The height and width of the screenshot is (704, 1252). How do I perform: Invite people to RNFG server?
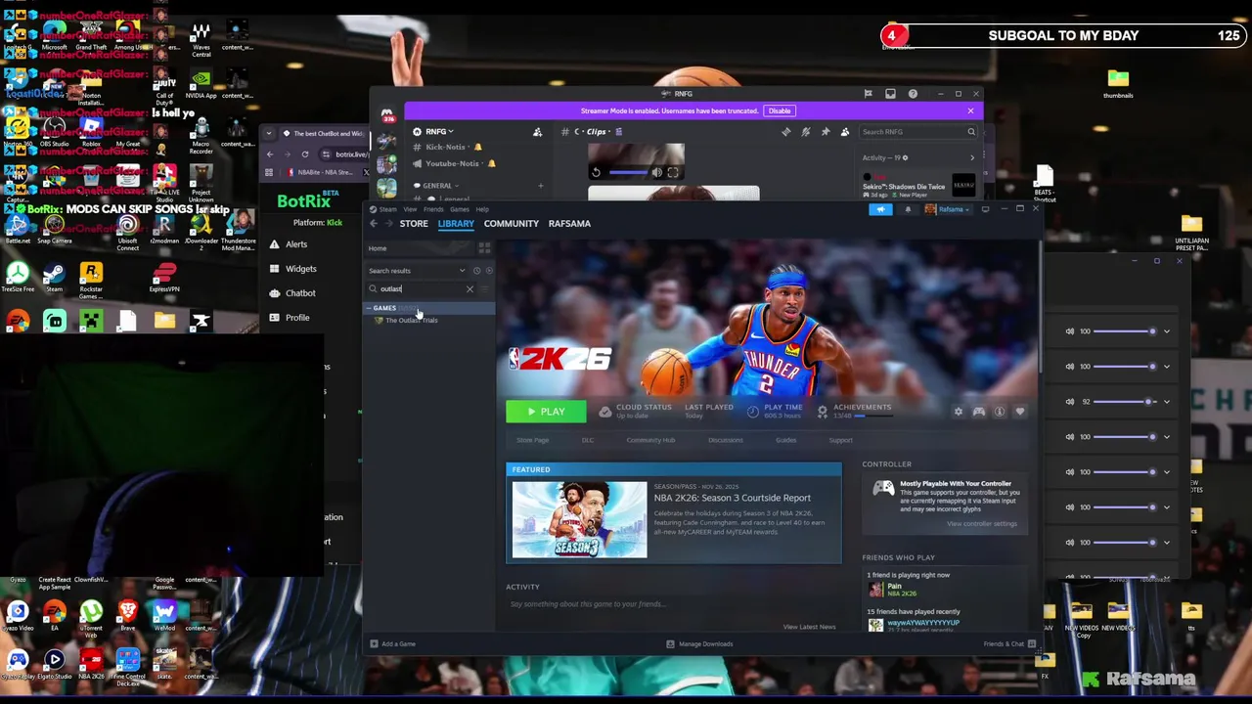point(537,132)
